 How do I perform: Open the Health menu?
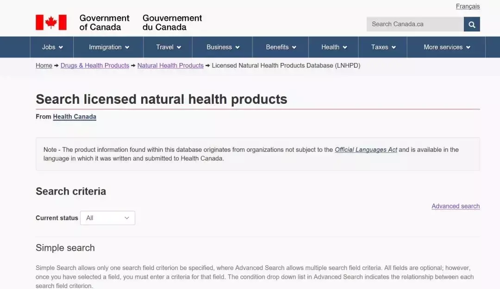[333, 47]
